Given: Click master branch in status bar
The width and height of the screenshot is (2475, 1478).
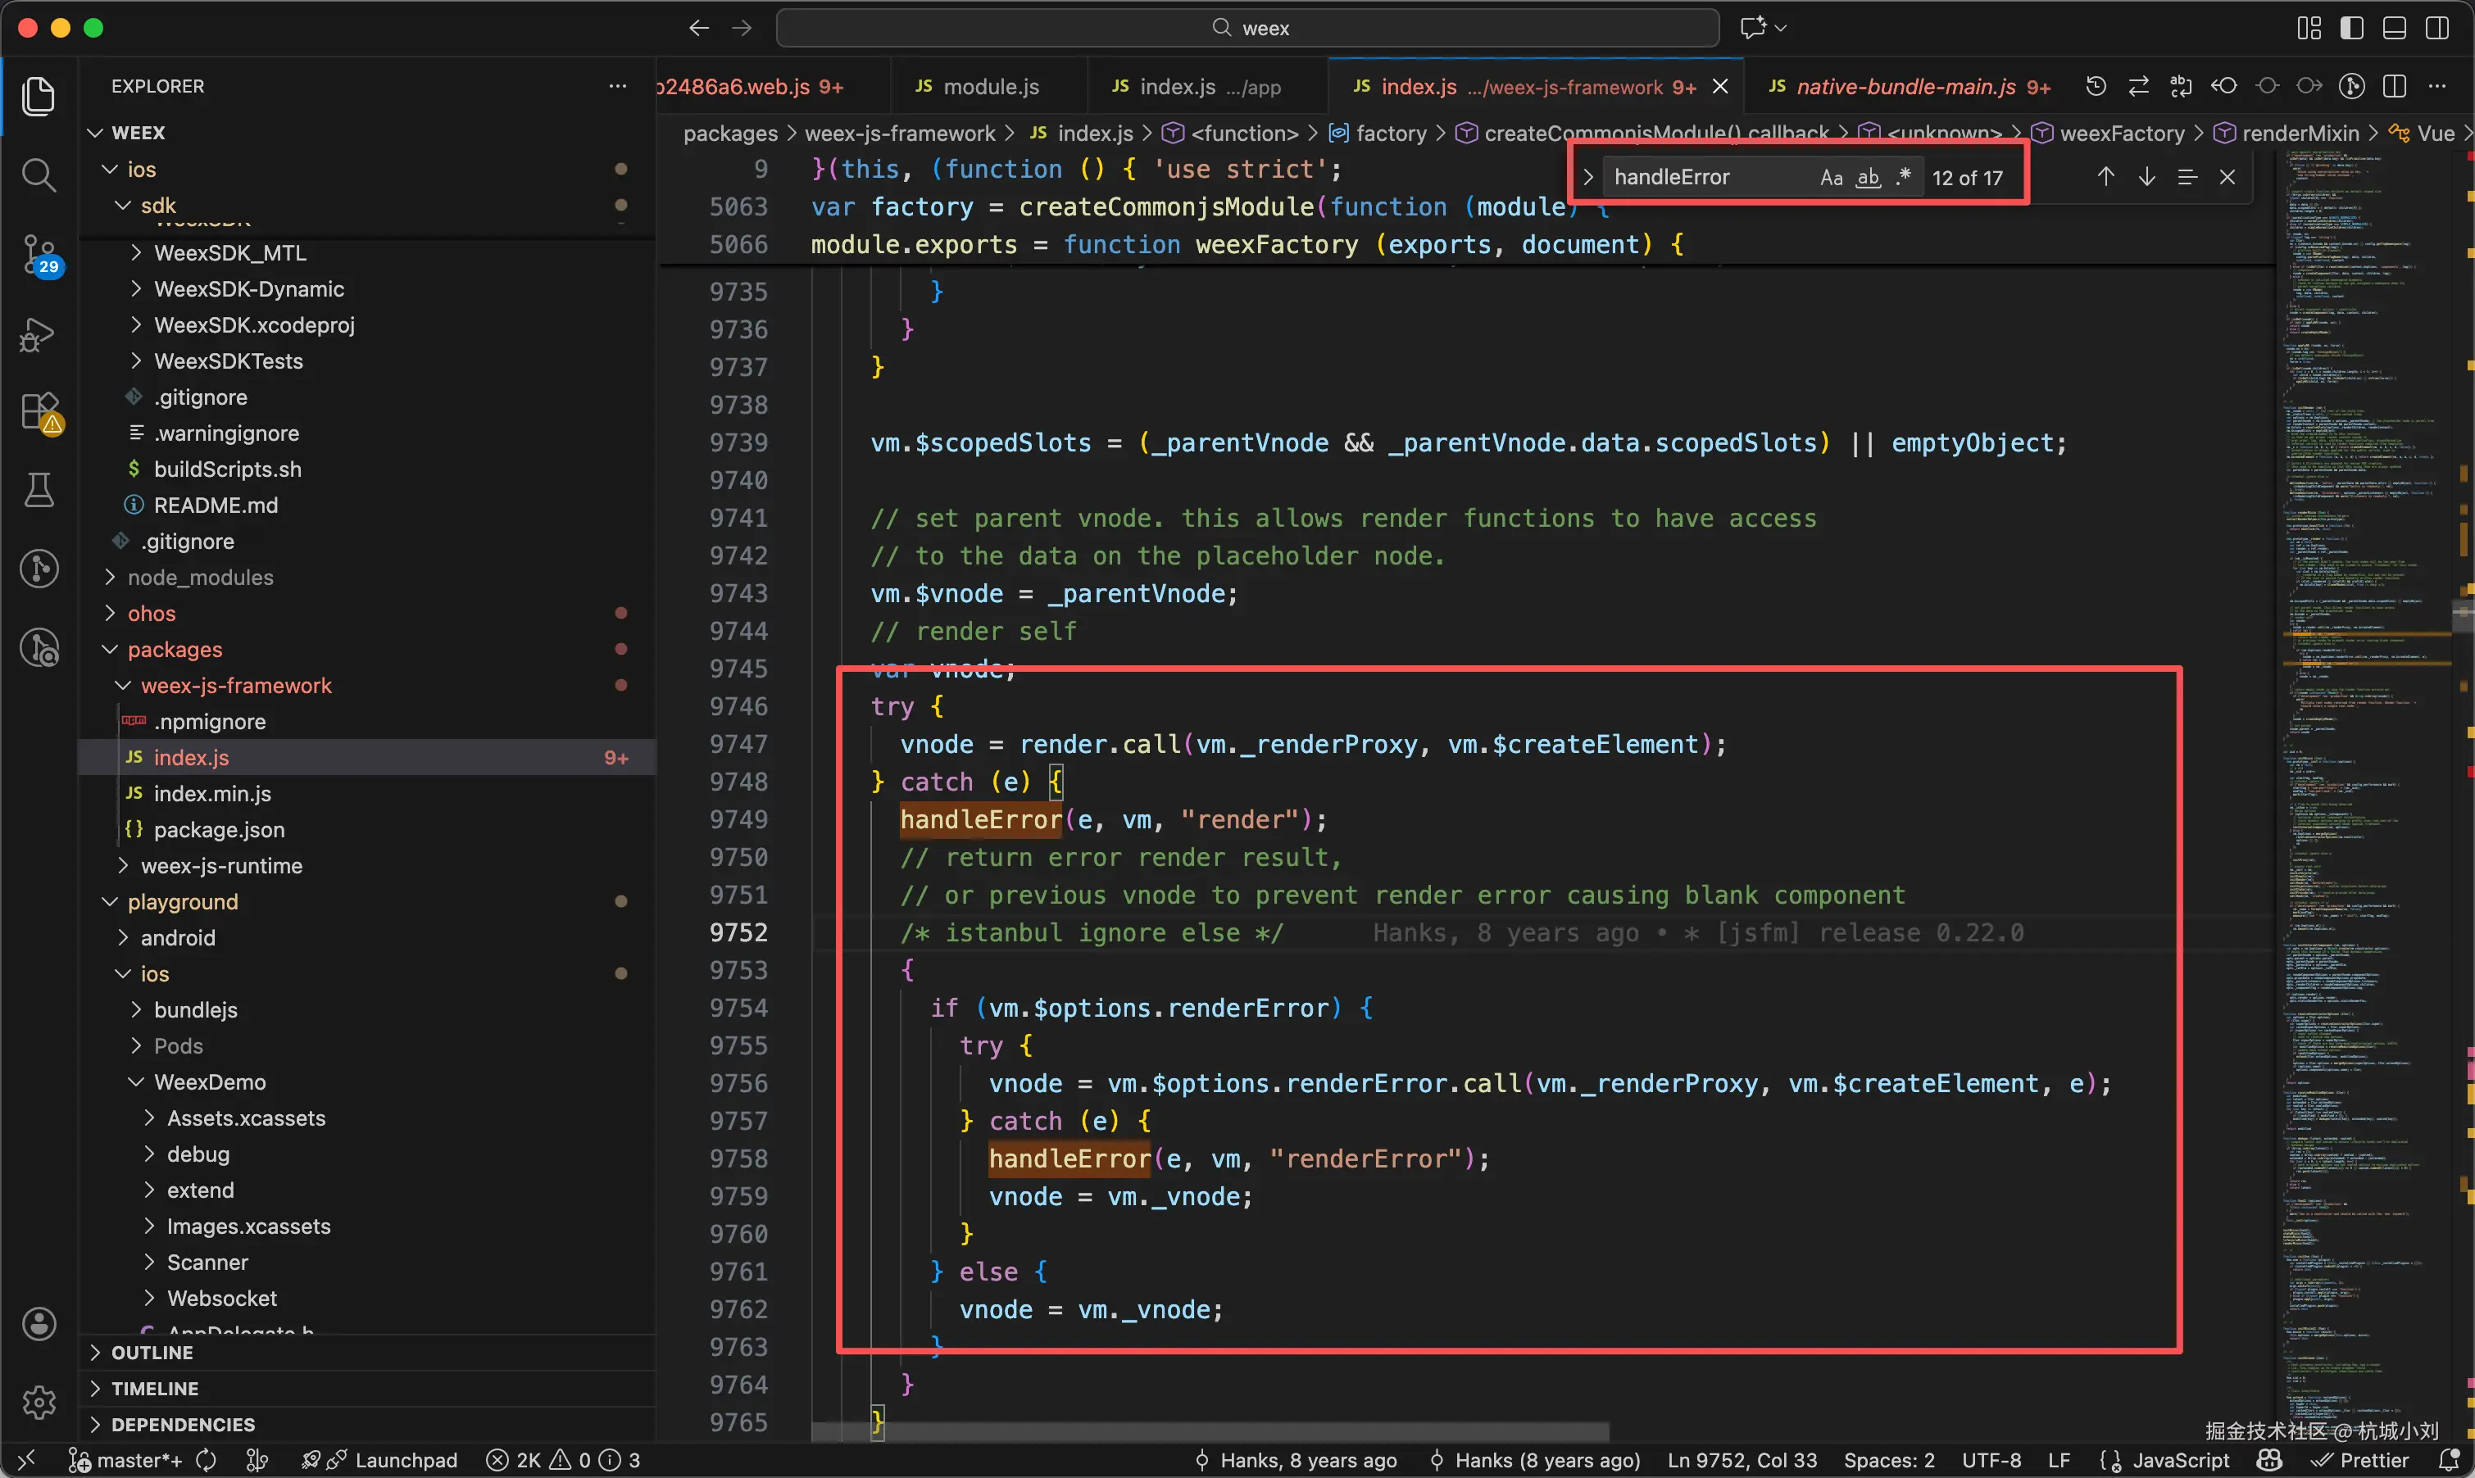Looking at the screenshot, I should [136, 1460].
